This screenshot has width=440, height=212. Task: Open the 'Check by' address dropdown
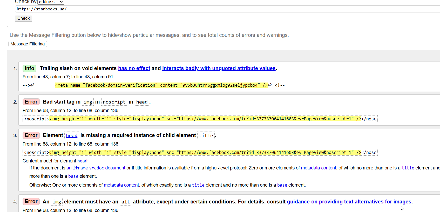point(51,2)
